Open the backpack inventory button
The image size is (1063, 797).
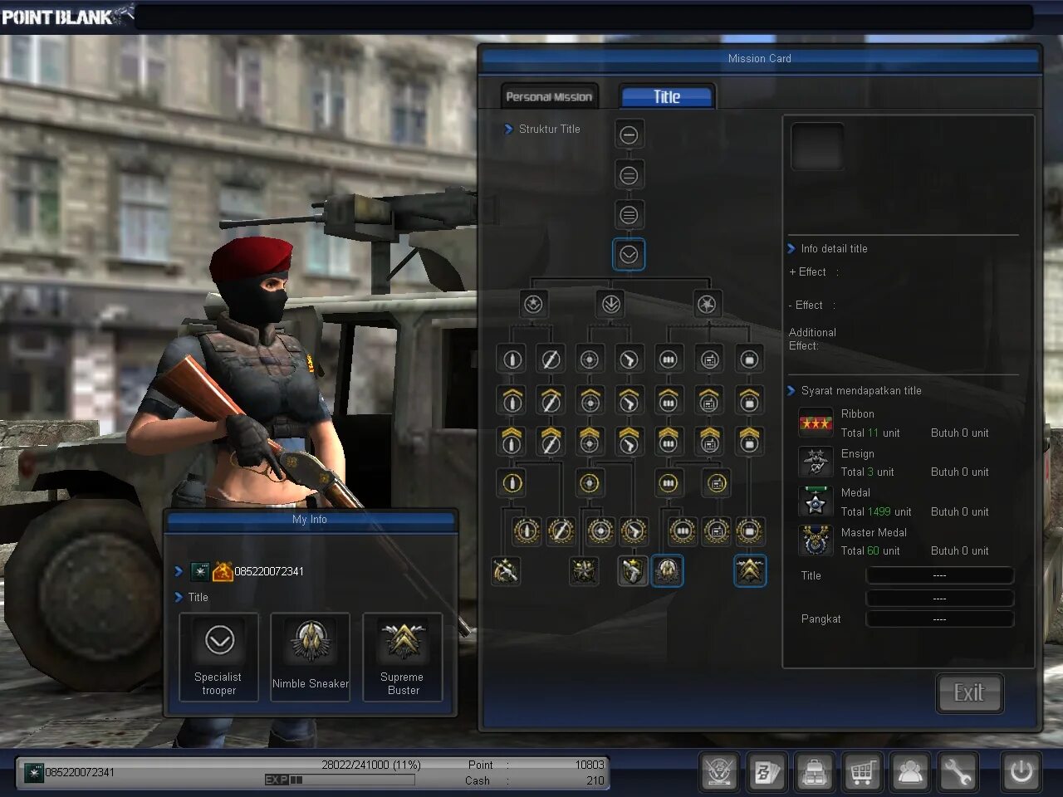click(814, 772)
